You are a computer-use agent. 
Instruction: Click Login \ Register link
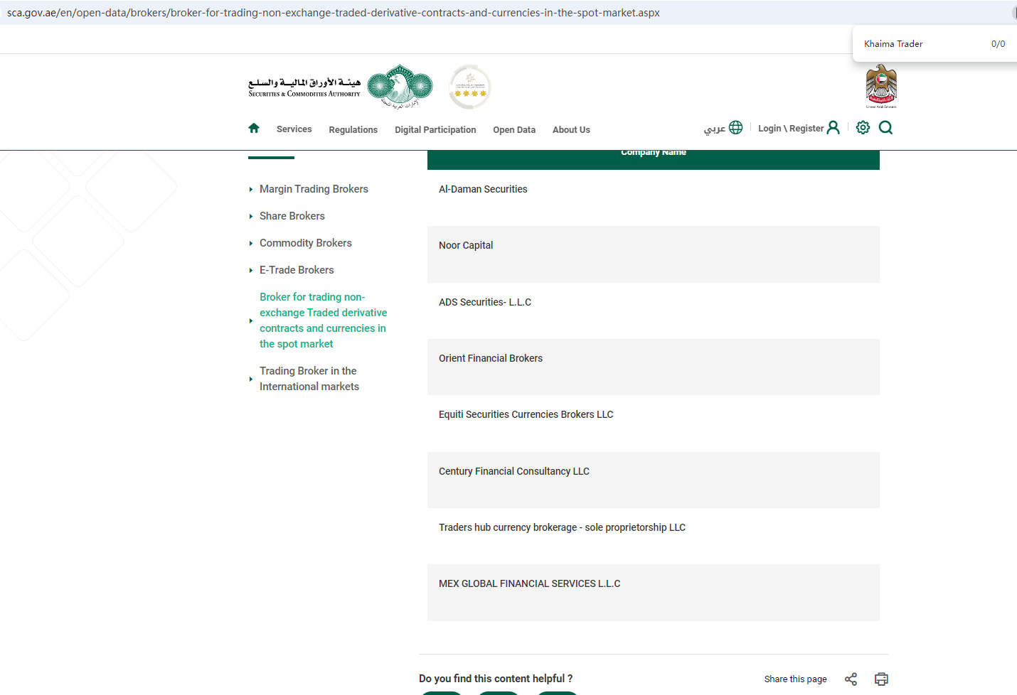click(x=791, y=129)
